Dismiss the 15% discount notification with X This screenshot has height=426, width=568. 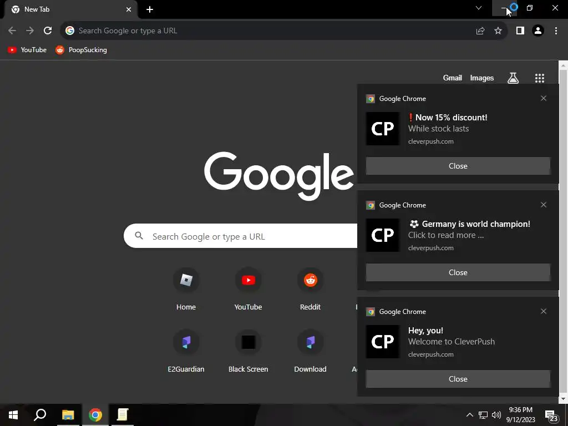coord(544,98)
